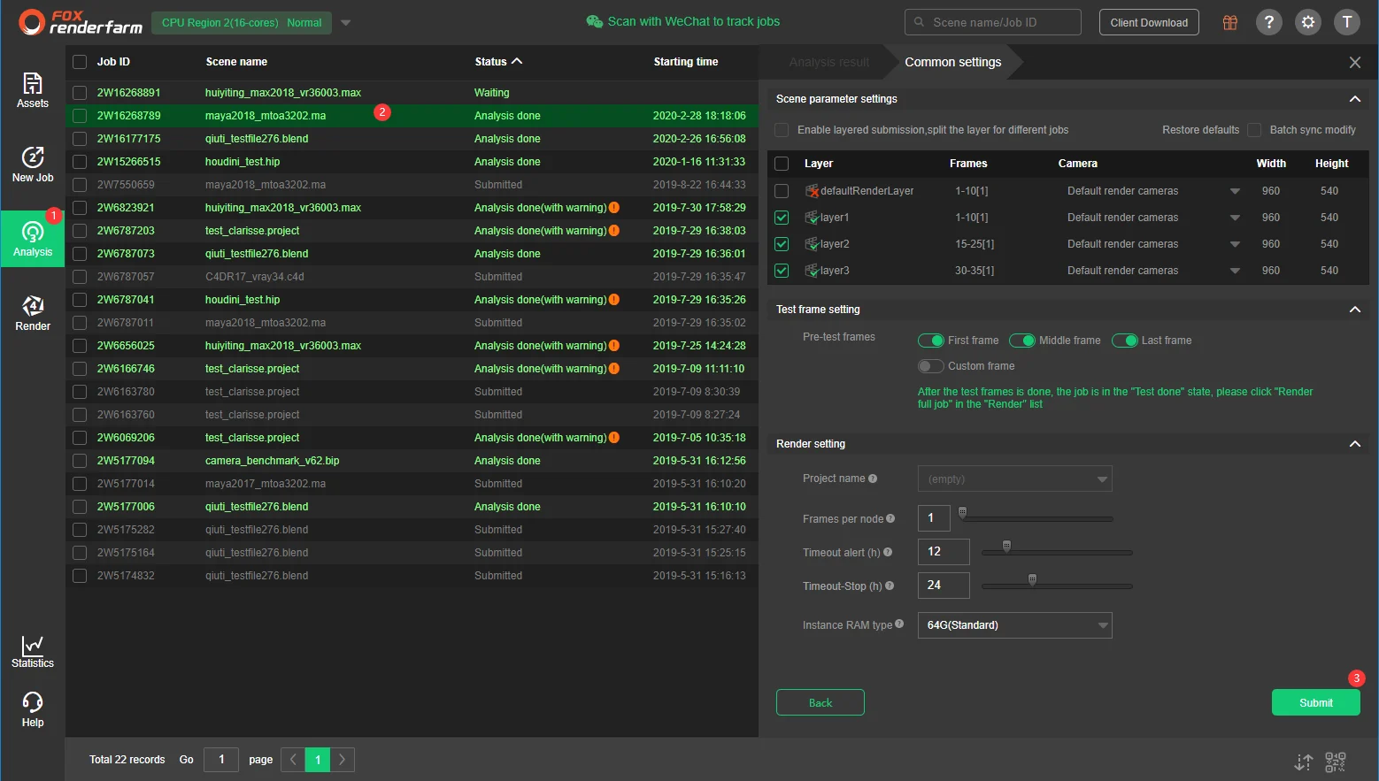Check the box for job 2W16177175
The image size is (1379, 781).
(80, 139)
